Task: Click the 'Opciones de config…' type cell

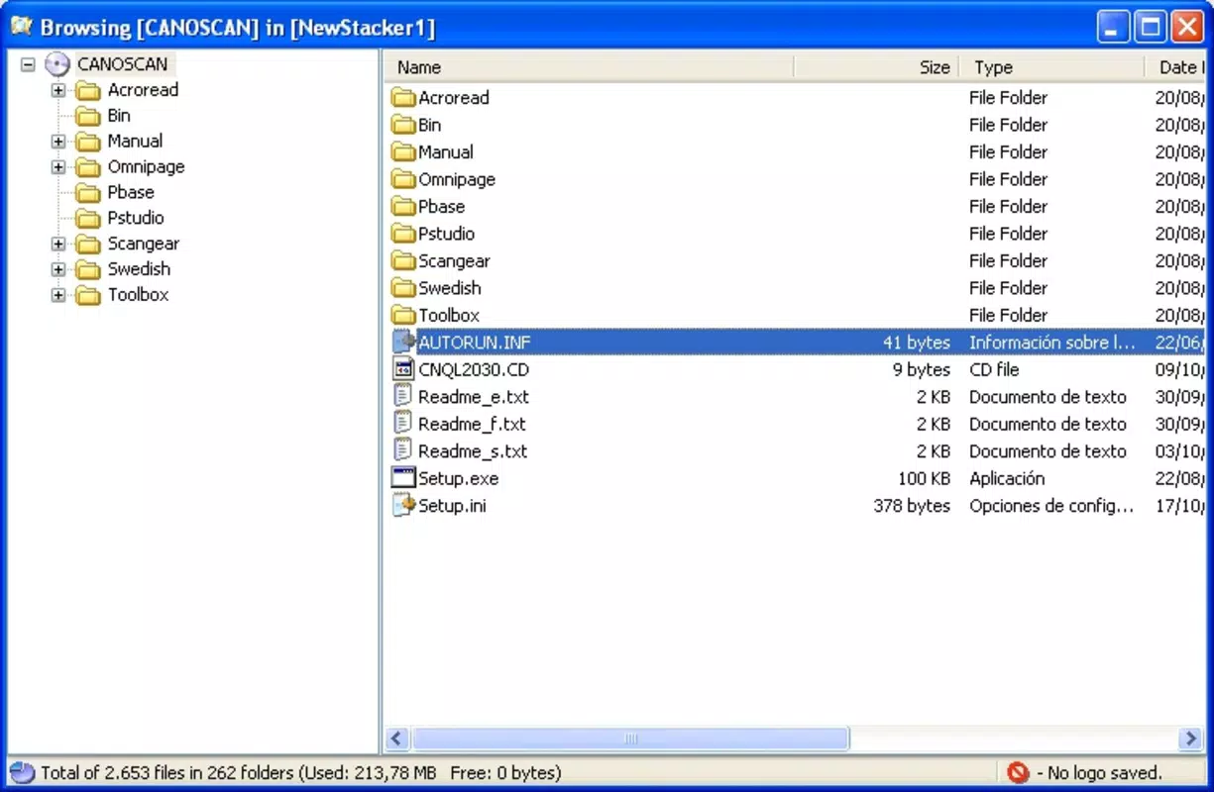Action: tap(1051, 505)
